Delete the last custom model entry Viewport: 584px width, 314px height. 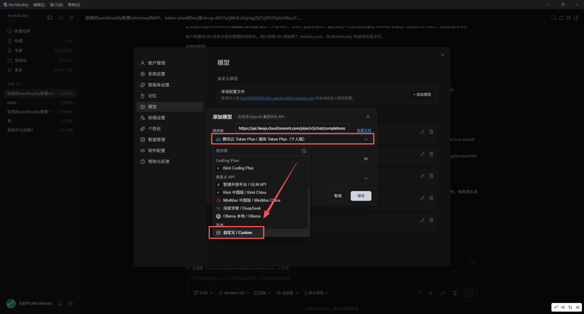[431, 220]
